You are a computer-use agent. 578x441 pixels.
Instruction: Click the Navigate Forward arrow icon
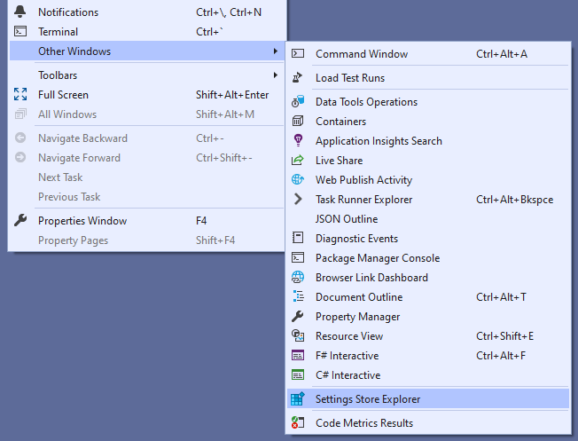pos(20,158)
